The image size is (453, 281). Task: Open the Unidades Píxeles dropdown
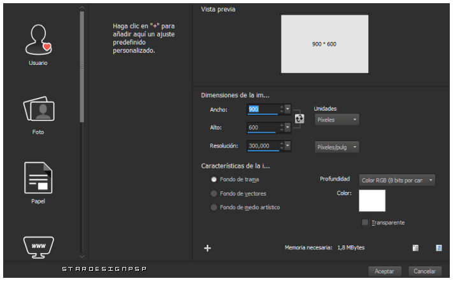click(337, 120)
